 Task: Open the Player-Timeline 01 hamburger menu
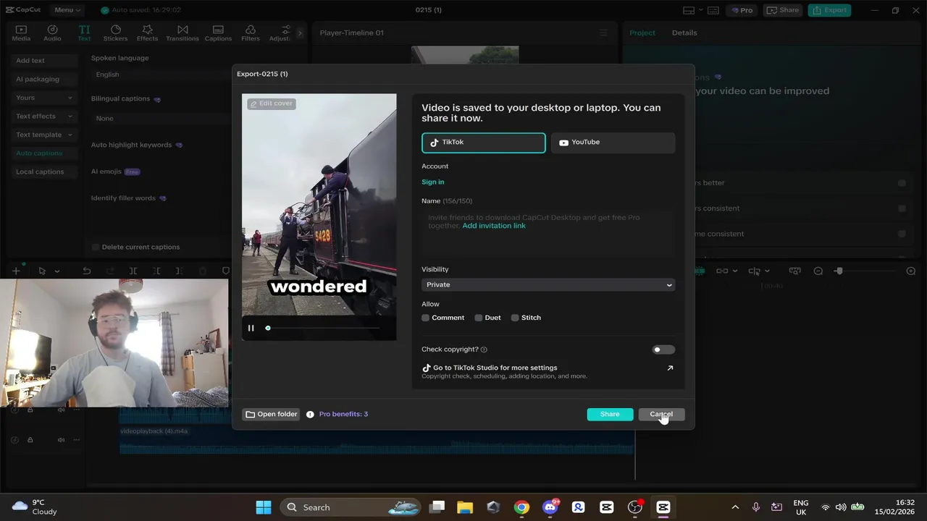(603, 33)
